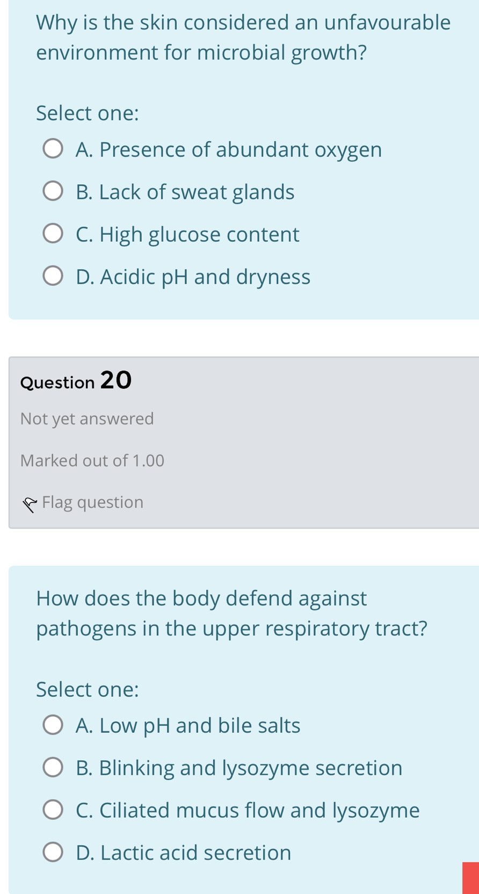
Task: Click the Question 20 heading
Action: tap(76, 380)
